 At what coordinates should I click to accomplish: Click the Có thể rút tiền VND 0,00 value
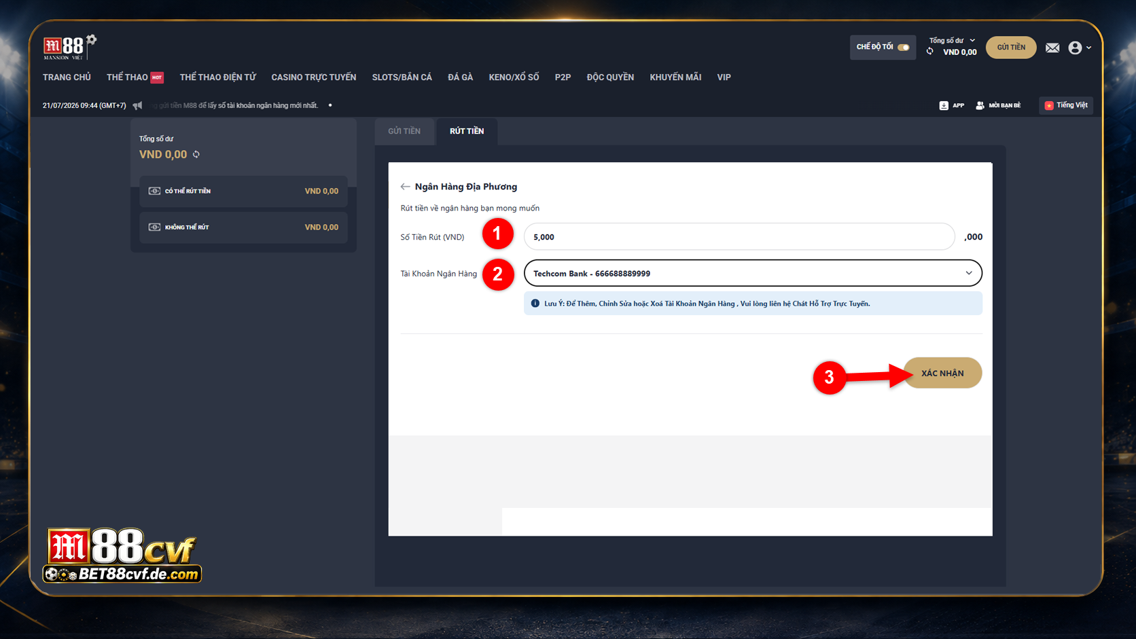(321, 191)
